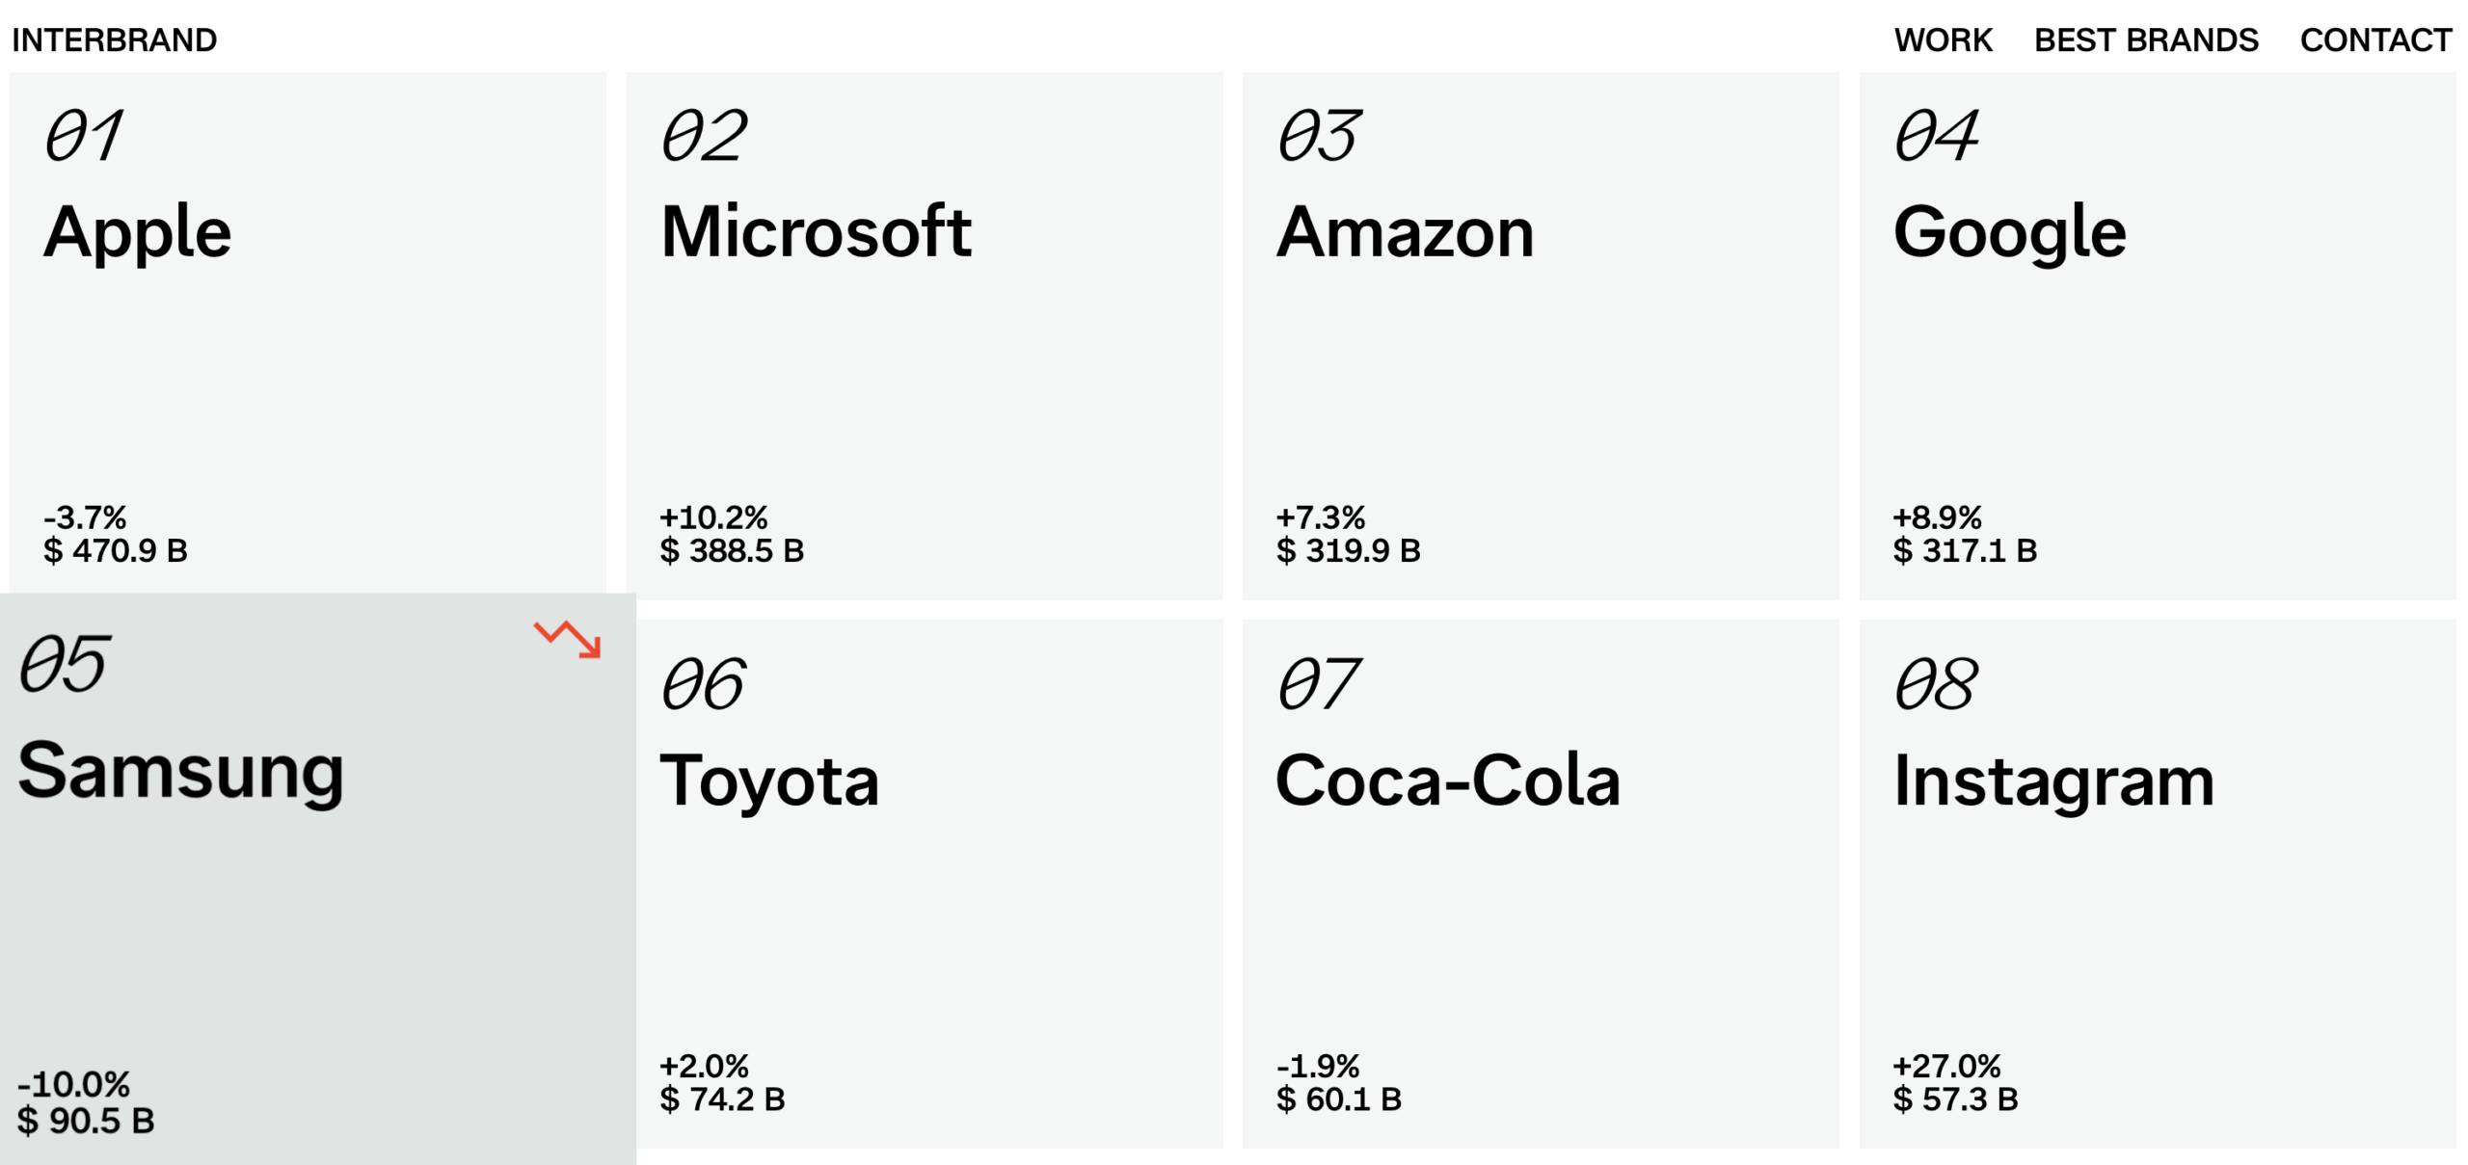Click the $ 470.9 B value text
This screenshot has height=1165, width=2468.
point(116,550)
